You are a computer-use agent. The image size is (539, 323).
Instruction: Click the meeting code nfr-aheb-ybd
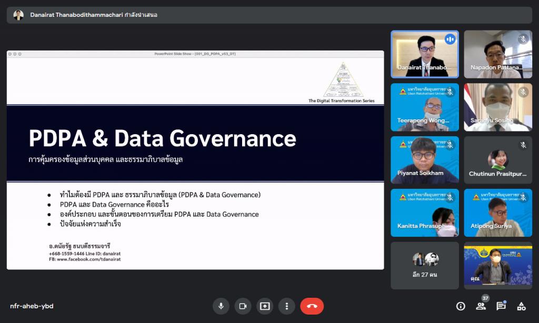(x=32, y=306)
